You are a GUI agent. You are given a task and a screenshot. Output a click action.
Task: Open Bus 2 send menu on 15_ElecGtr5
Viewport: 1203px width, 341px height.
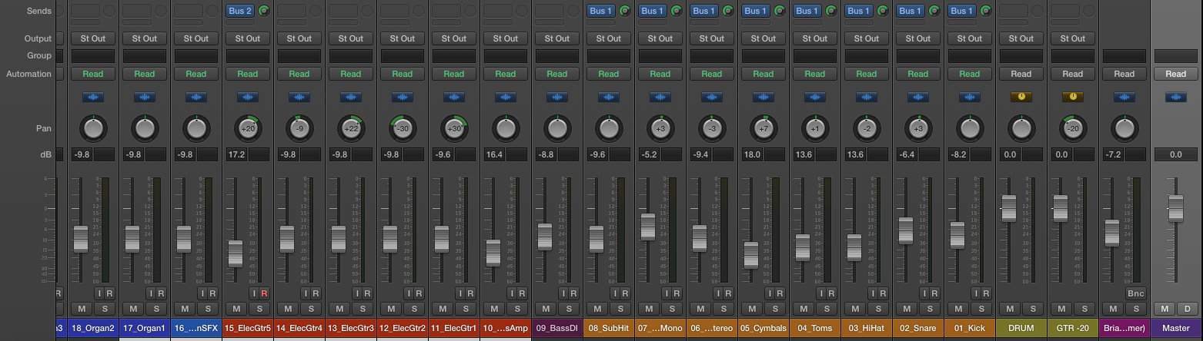coord(240,11)
